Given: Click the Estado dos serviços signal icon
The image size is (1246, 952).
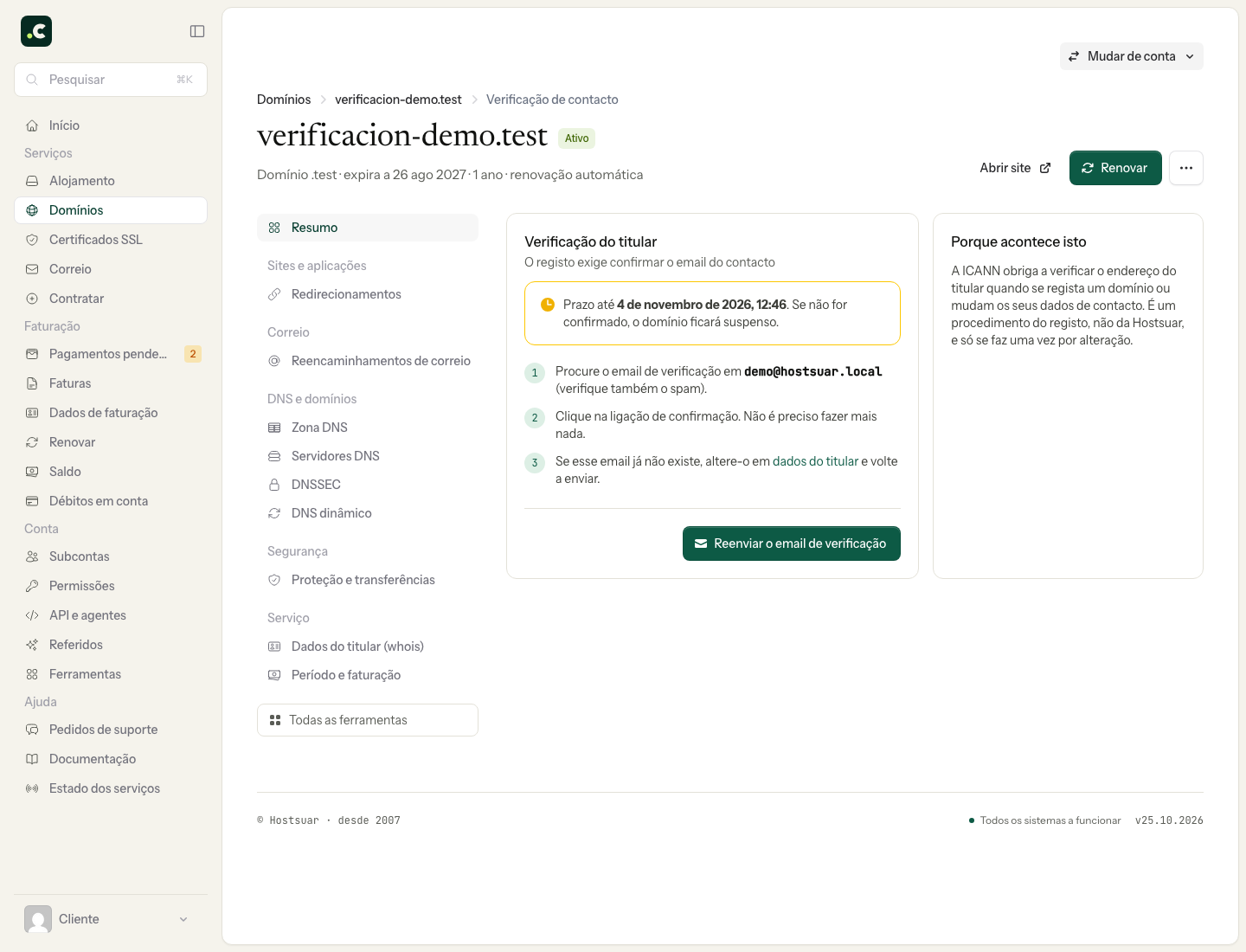Looking at the screenshot, I should pos(32,788).
